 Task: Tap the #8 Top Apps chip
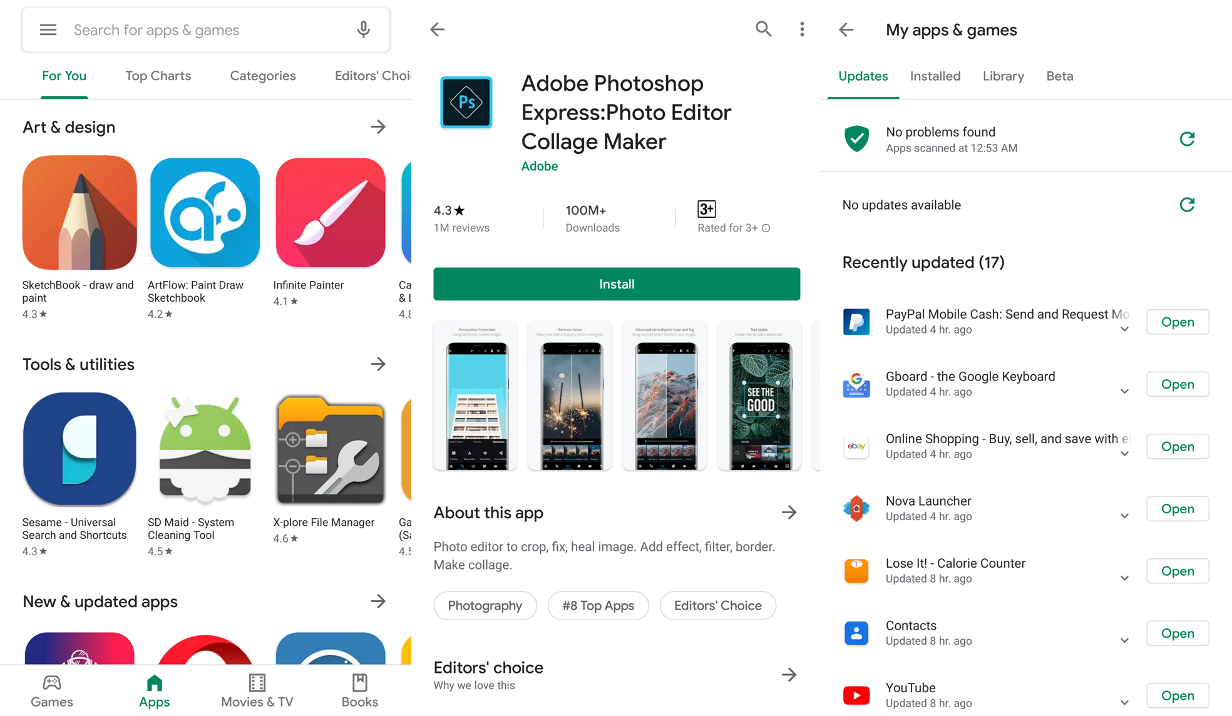tap(598, 606)
